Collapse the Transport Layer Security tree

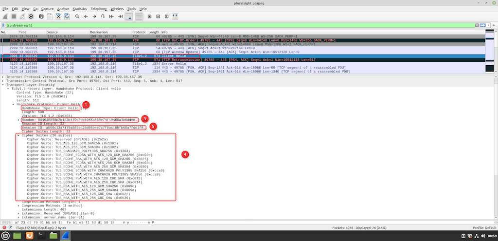point(3,85)
